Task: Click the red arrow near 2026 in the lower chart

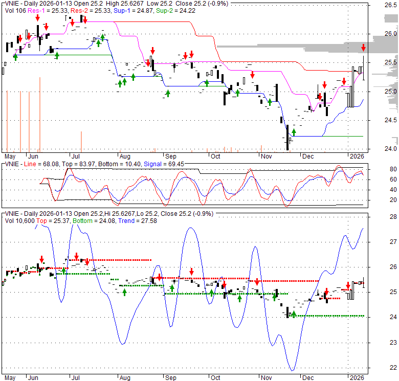Action: click(348, 285)
